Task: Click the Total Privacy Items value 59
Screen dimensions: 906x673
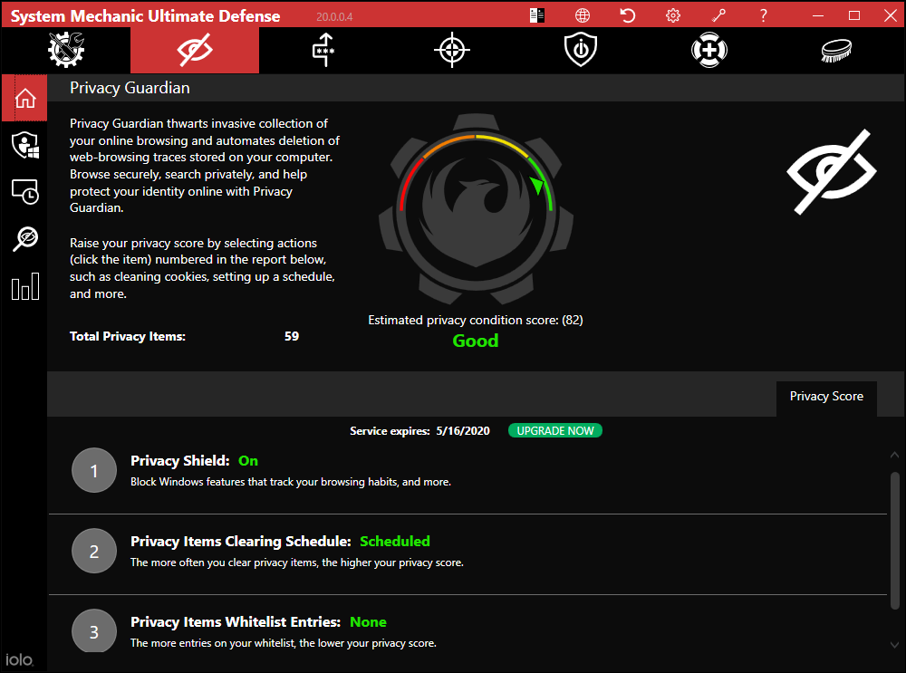Action: (292, 336)
